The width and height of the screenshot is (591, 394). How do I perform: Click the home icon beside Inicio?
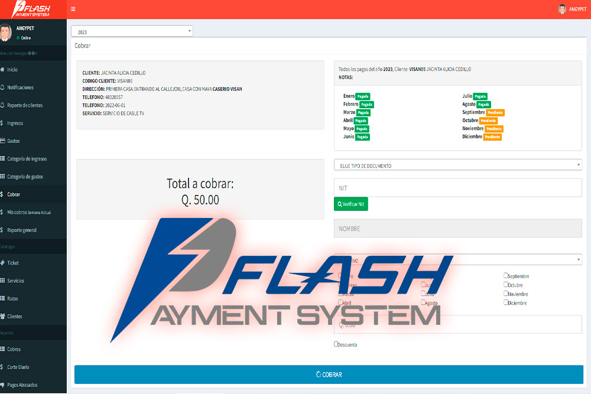(x=2, y=70)
